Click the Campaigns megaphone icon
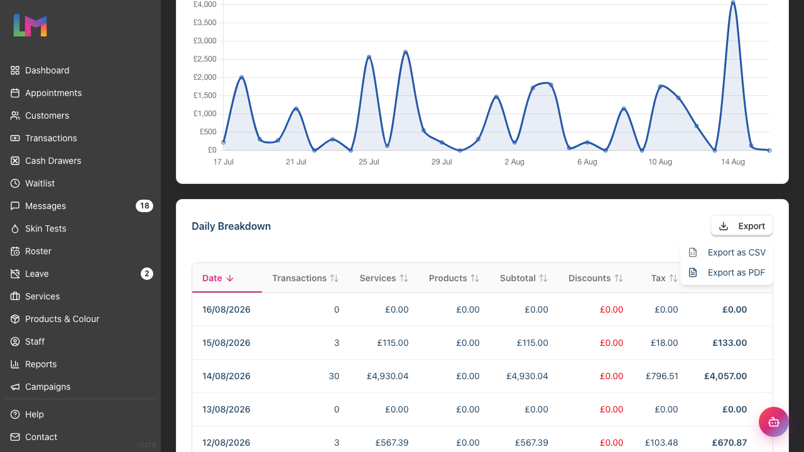Image resolution: width=804 pixels, height=452 pixels. click(x=15, y=387)
